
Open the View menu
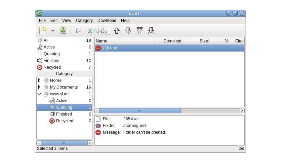pyautogui.click(x=67, y=21)
